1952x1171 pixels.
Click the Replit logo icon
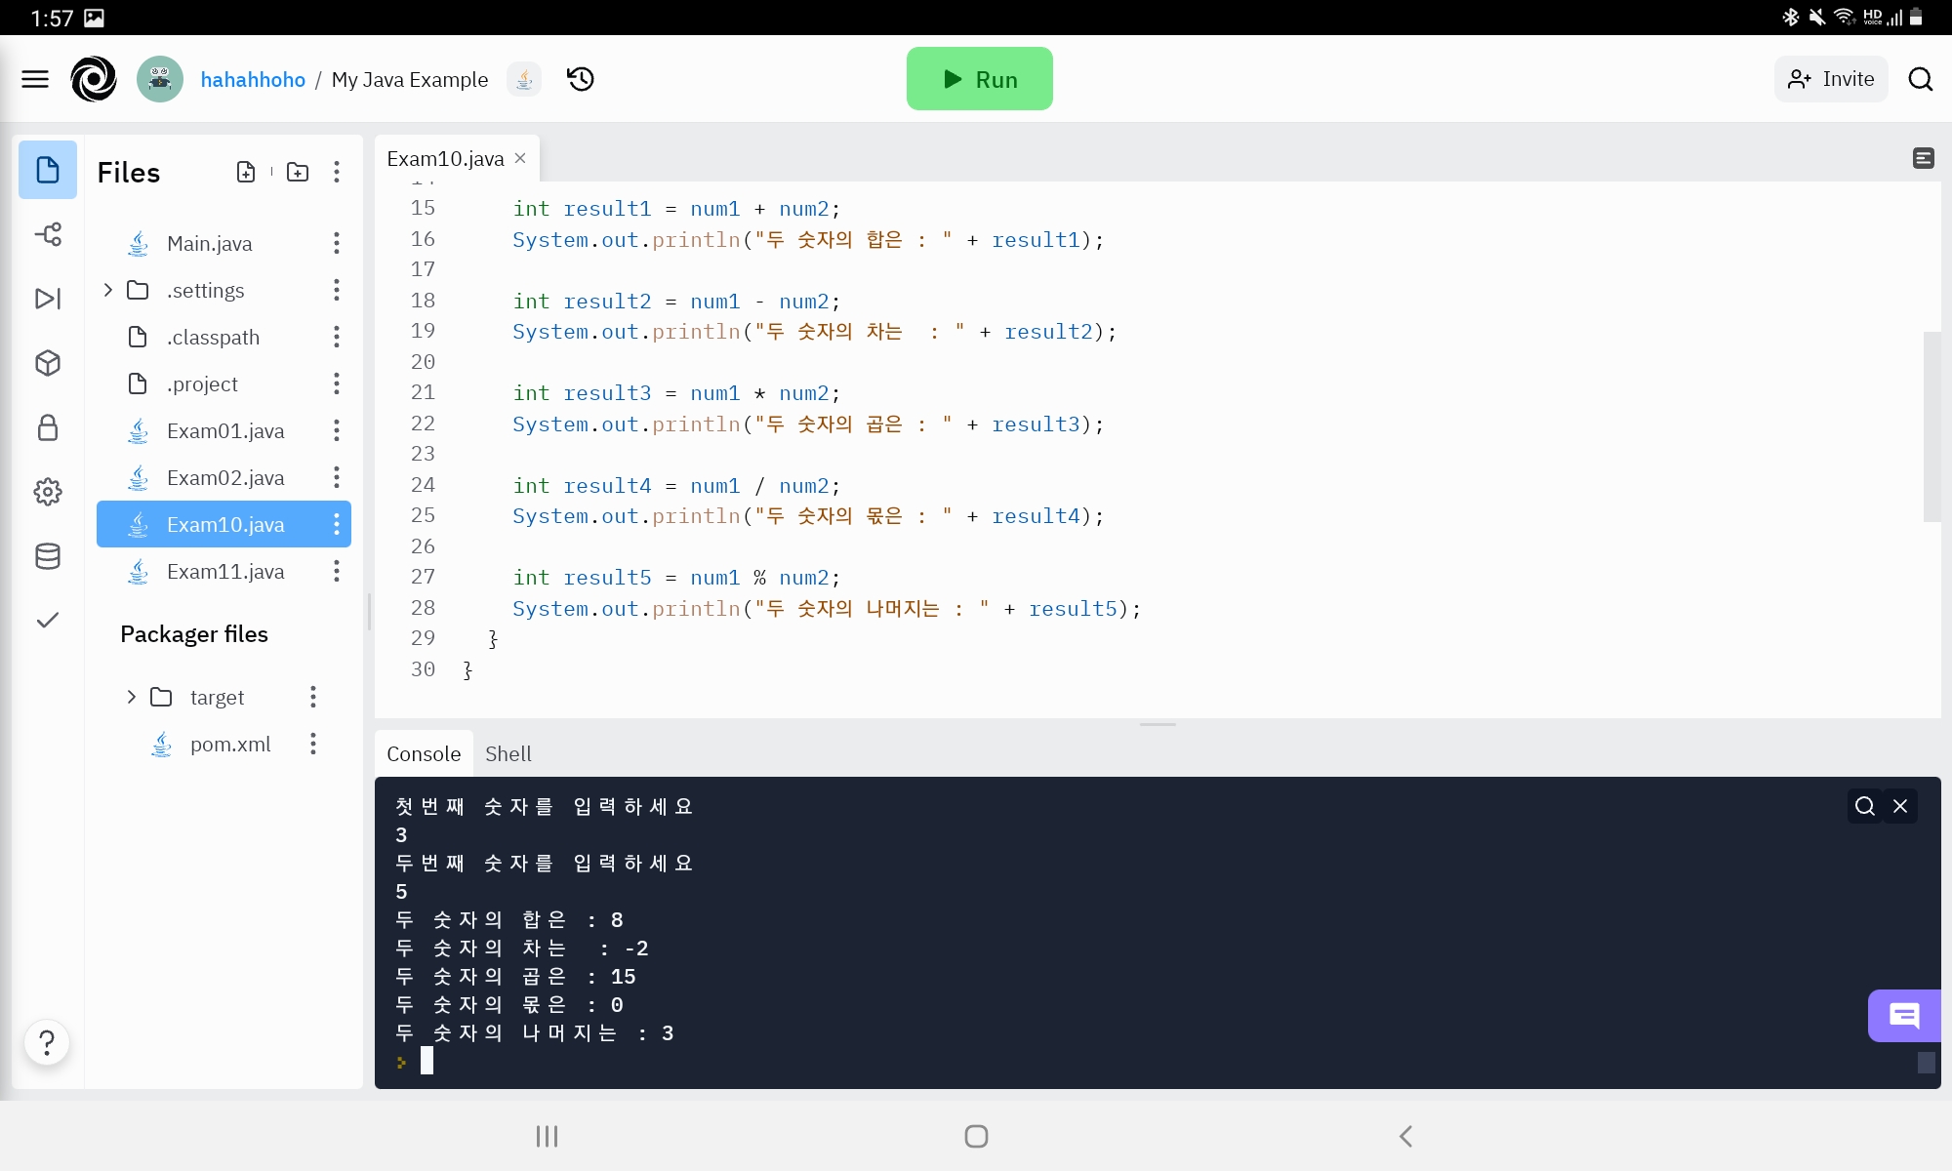pyautogui.click(x=94, y=79)
